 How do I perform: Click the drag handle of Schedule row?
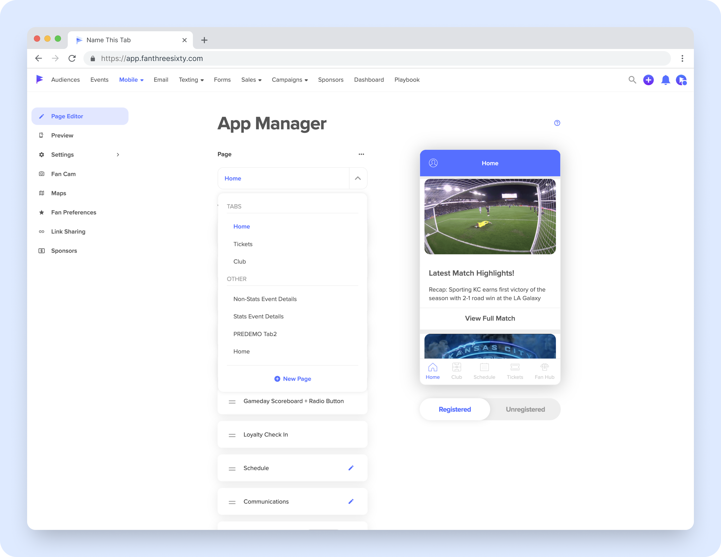click(232, 469)
